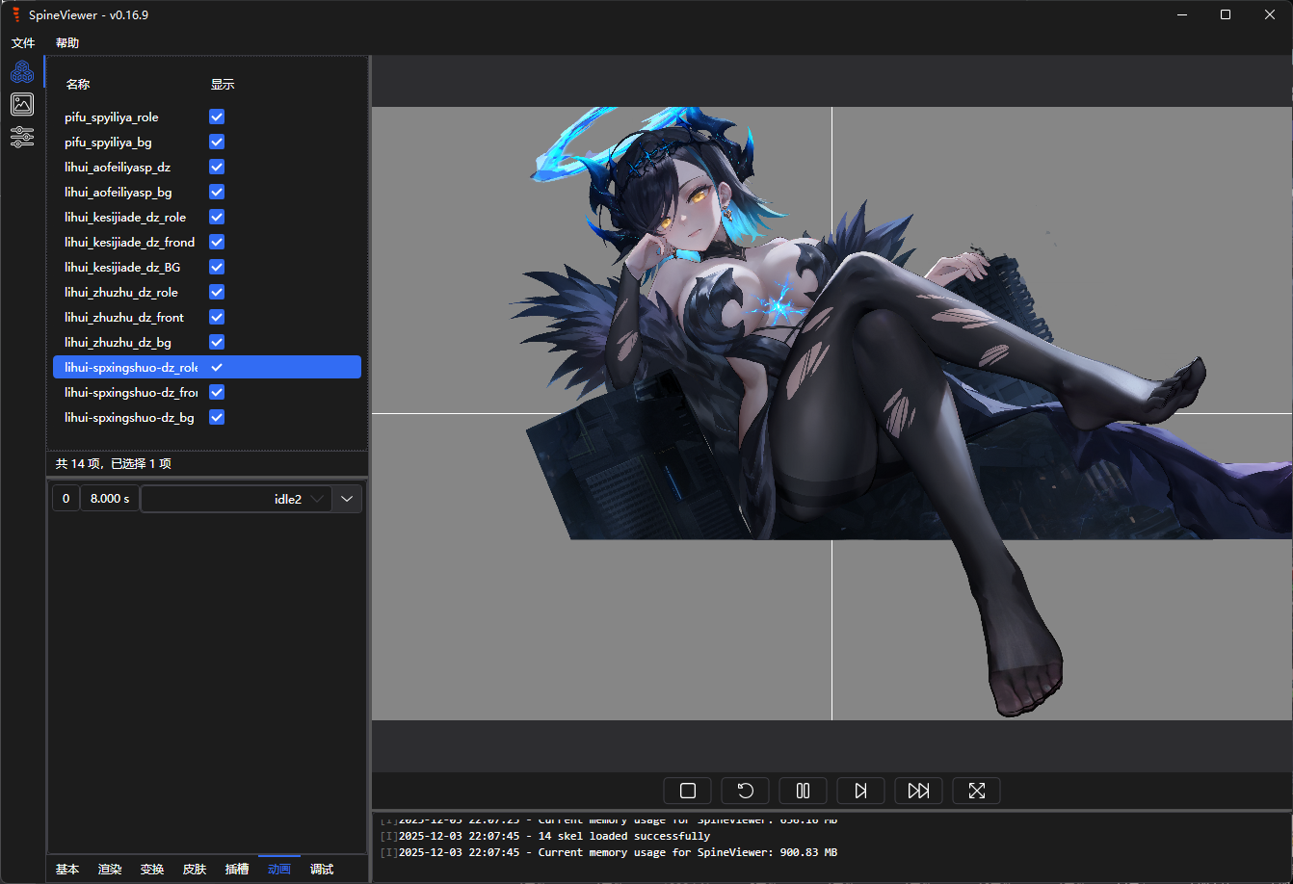The height and width of the screenshot is (884, 1293).
Task: Hide lihui_kesijiade_dz_BG skeleton
Action: [x=217, y=267]
